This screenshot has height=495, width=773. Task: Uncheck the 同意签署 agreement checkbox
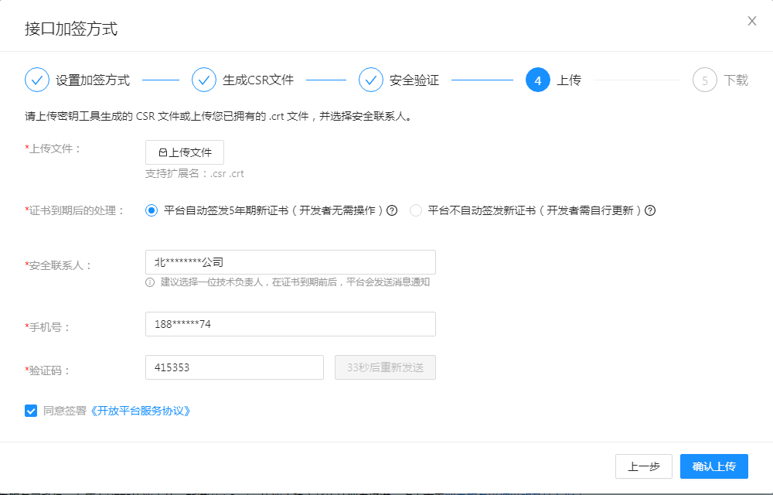pos(31,411)
